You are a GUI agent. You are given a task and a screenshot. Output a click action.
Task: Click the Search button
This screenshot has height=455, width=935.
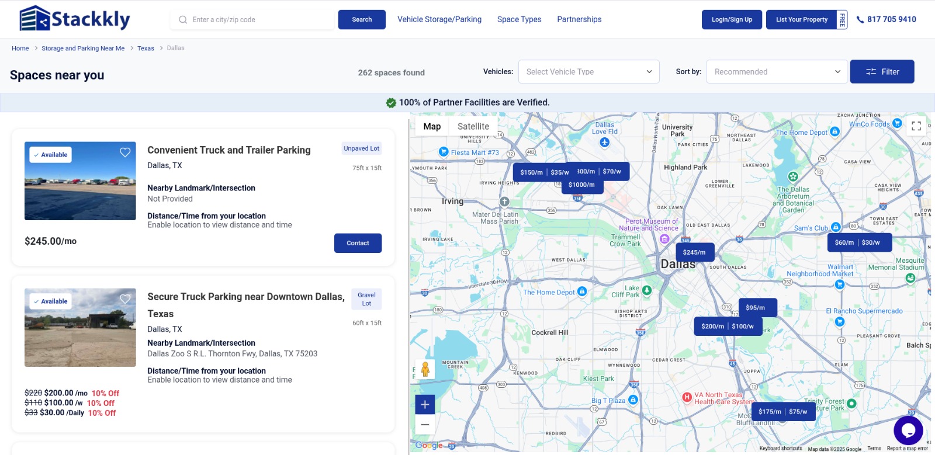(x=362, y=19)
